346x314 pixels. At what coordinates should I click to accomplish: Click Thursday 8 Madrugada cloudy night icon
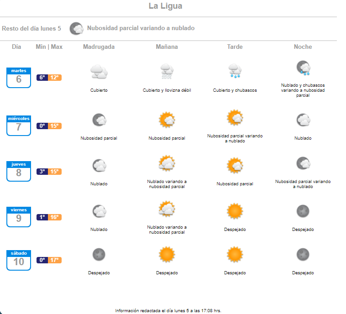pyautogui.click(x=100, y=166)
